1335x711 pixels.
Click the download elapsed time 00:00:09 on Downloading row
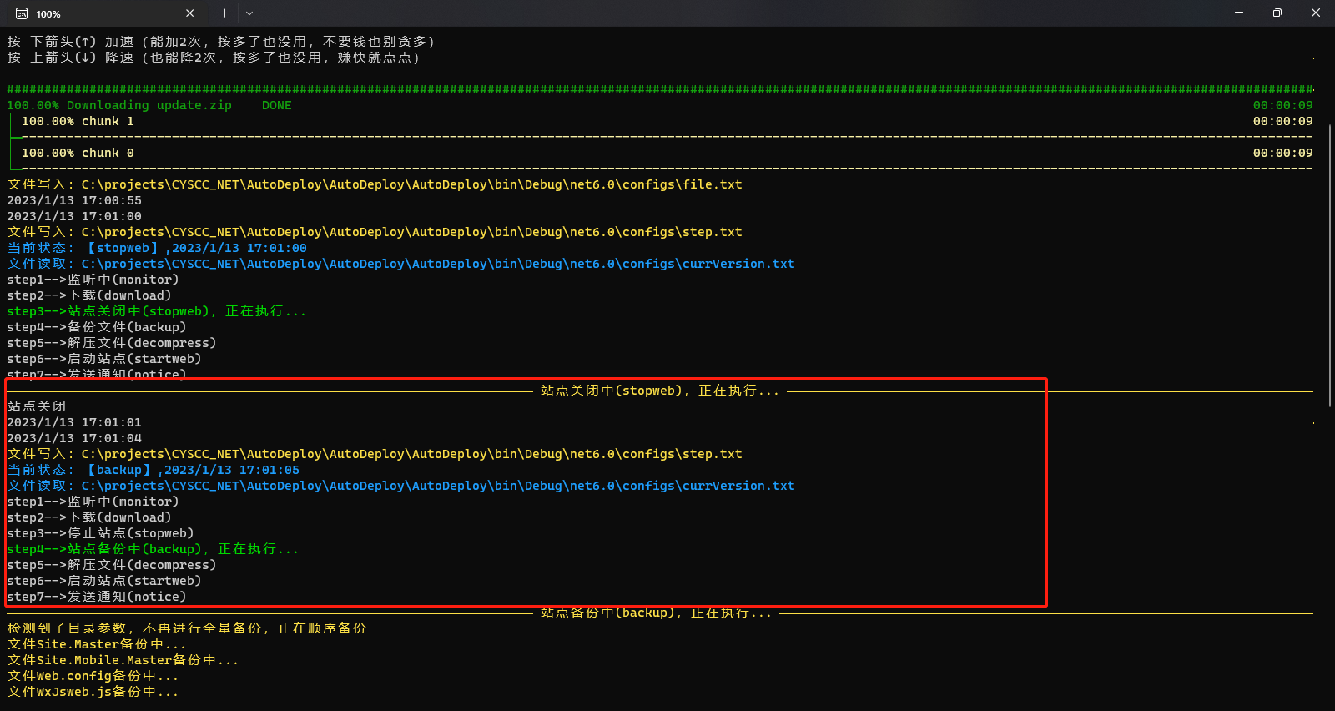[x=1282, y=105]
